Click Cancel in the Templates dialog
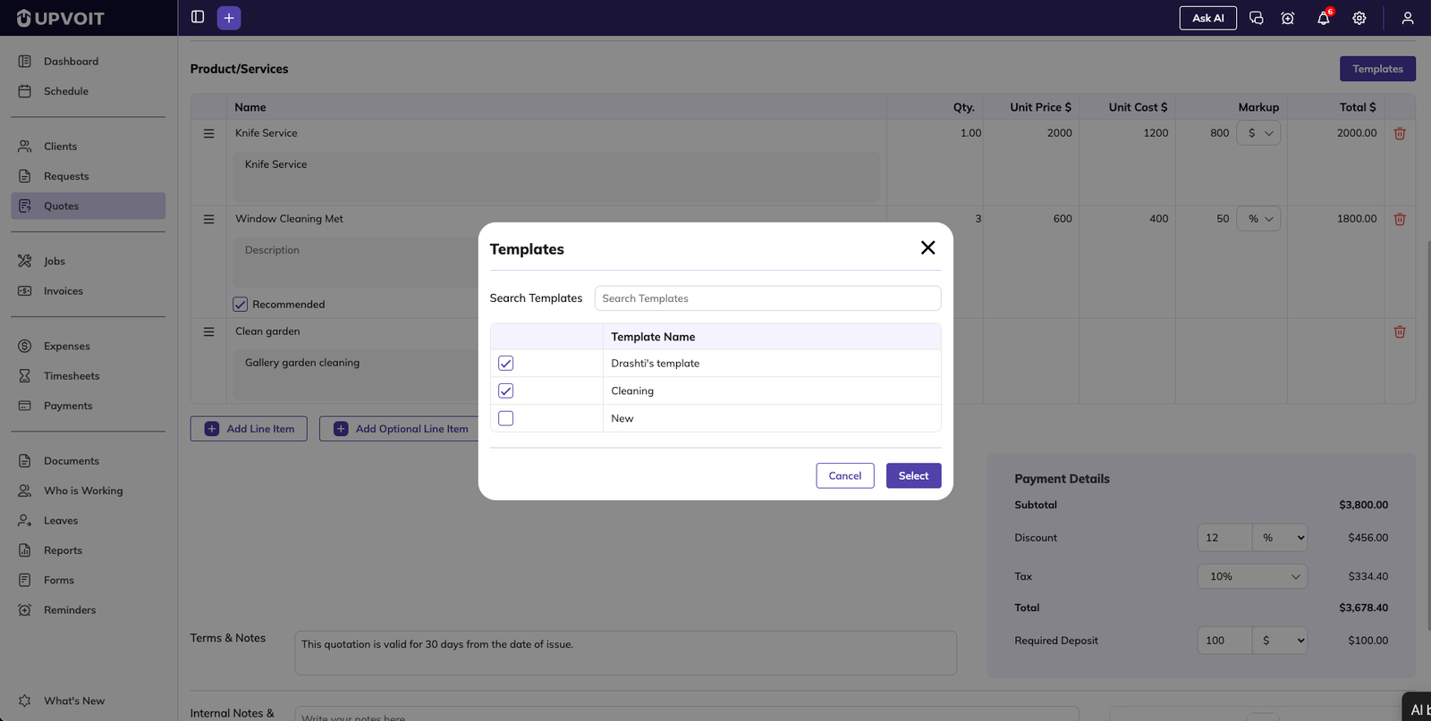 [844, 476]
